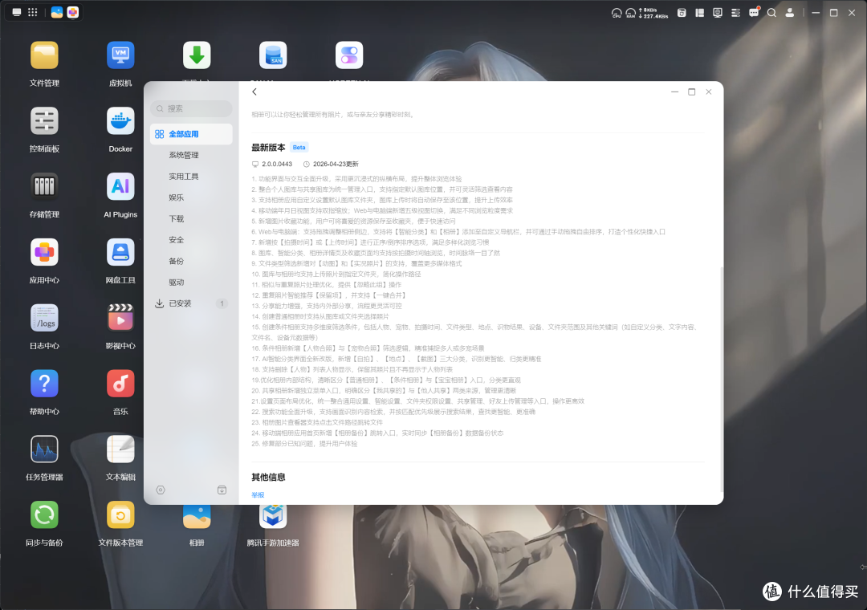Click the Beta version badge

299,148
